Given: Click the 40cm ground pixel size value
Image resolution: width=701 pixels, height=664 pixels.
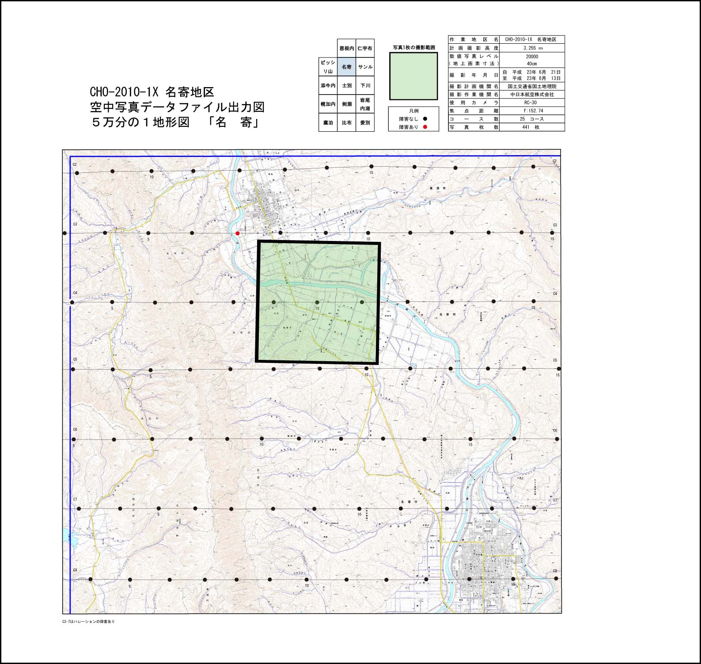Looking at the screenshot, I should pyautogui.click(x=532, y=63).
